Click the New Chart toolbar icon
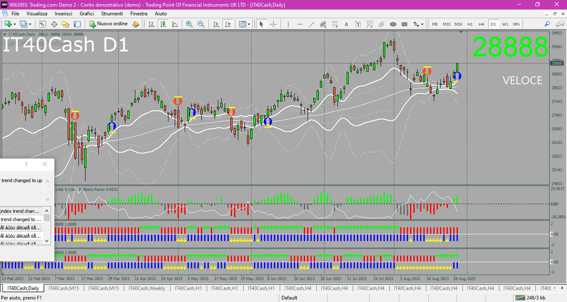This screenshot has height=302, width=567. 8,24
